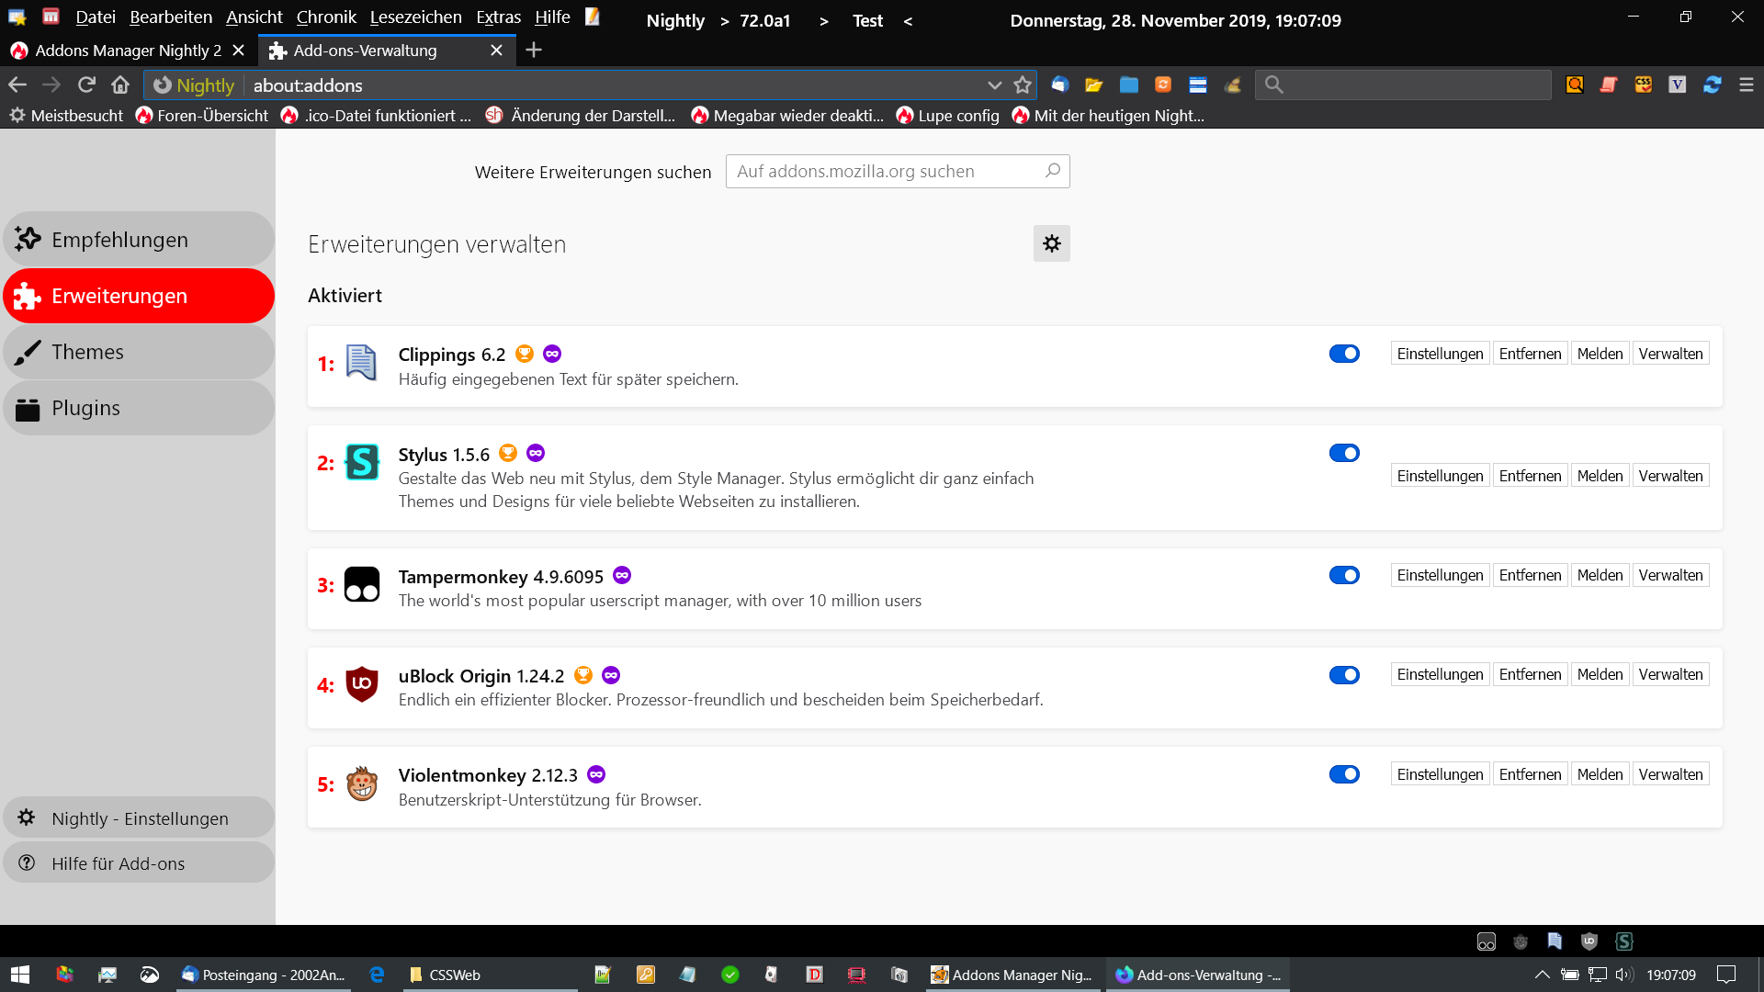Screen dimensions: 1764x992
Task: Open the hamburger application menu
Action: tap(1746, 85)
